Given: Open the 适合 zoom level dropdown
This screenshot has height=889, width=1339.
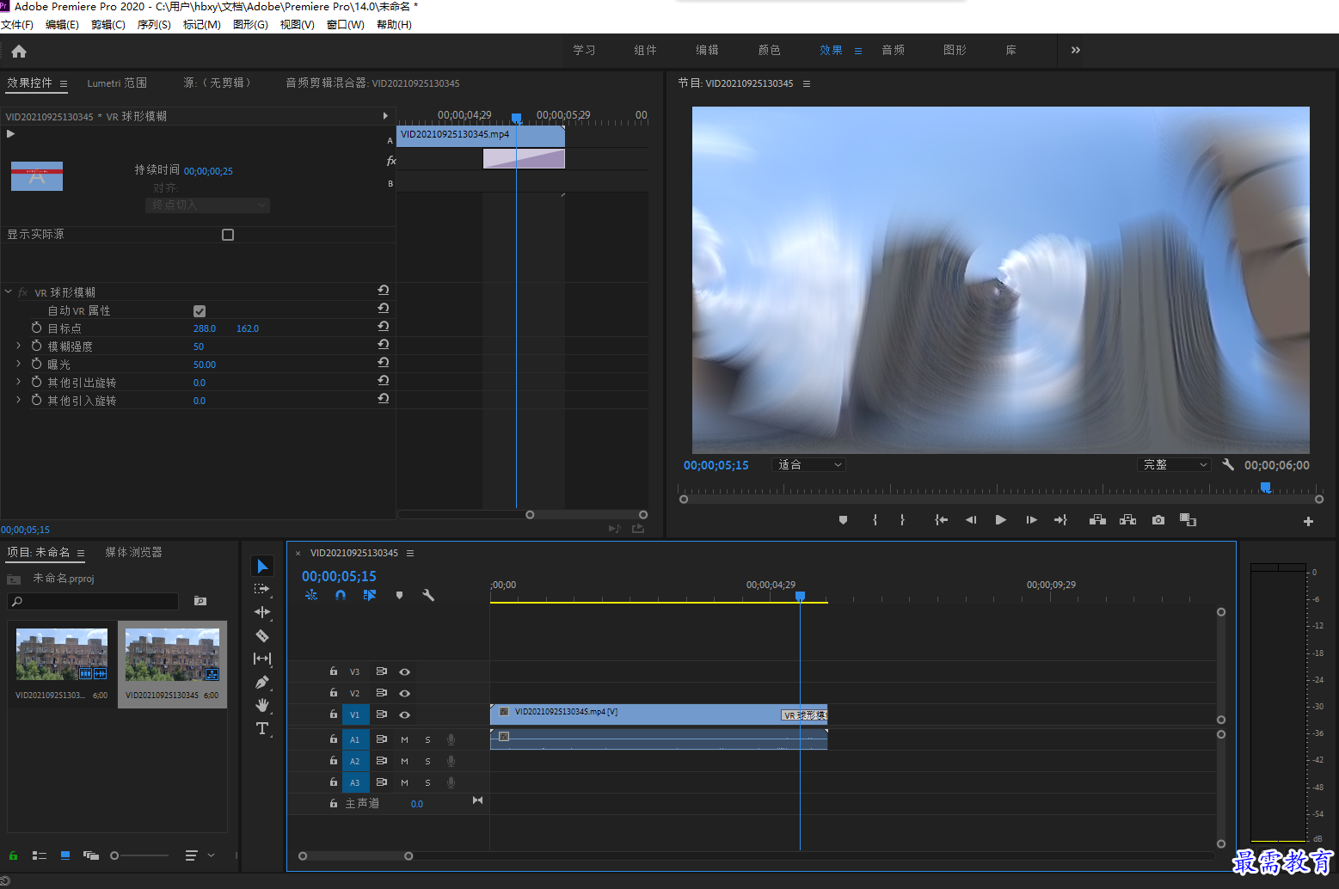Looking at the screenshot, I should click(808, 465).
